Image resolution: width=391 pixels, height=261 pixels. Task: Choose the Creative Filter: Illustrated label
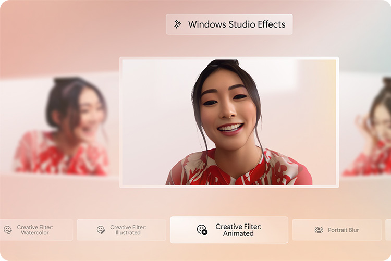pyautogui.click(x=128, y=230)
